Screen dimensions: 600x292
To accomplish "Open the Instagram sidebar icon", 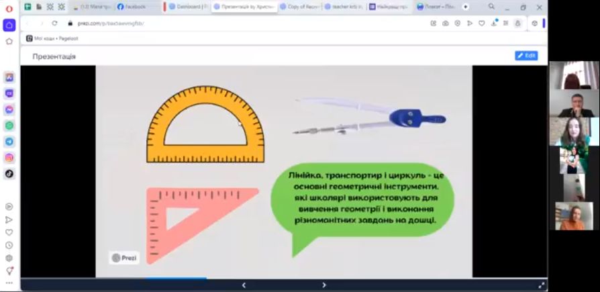I will click(9, 157).
